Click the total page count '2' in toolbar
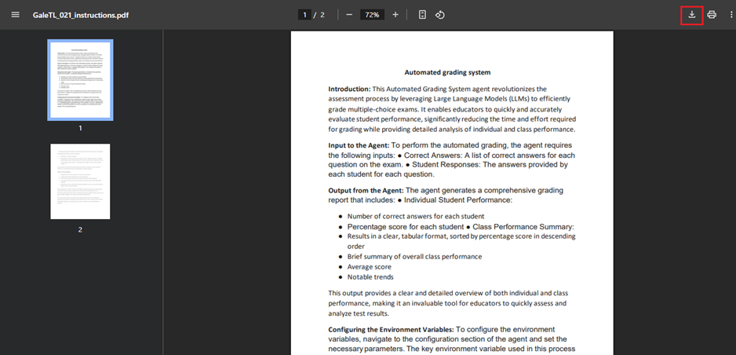Image resolution: width=736 pixels, height=355 pixels. point(322,15)
